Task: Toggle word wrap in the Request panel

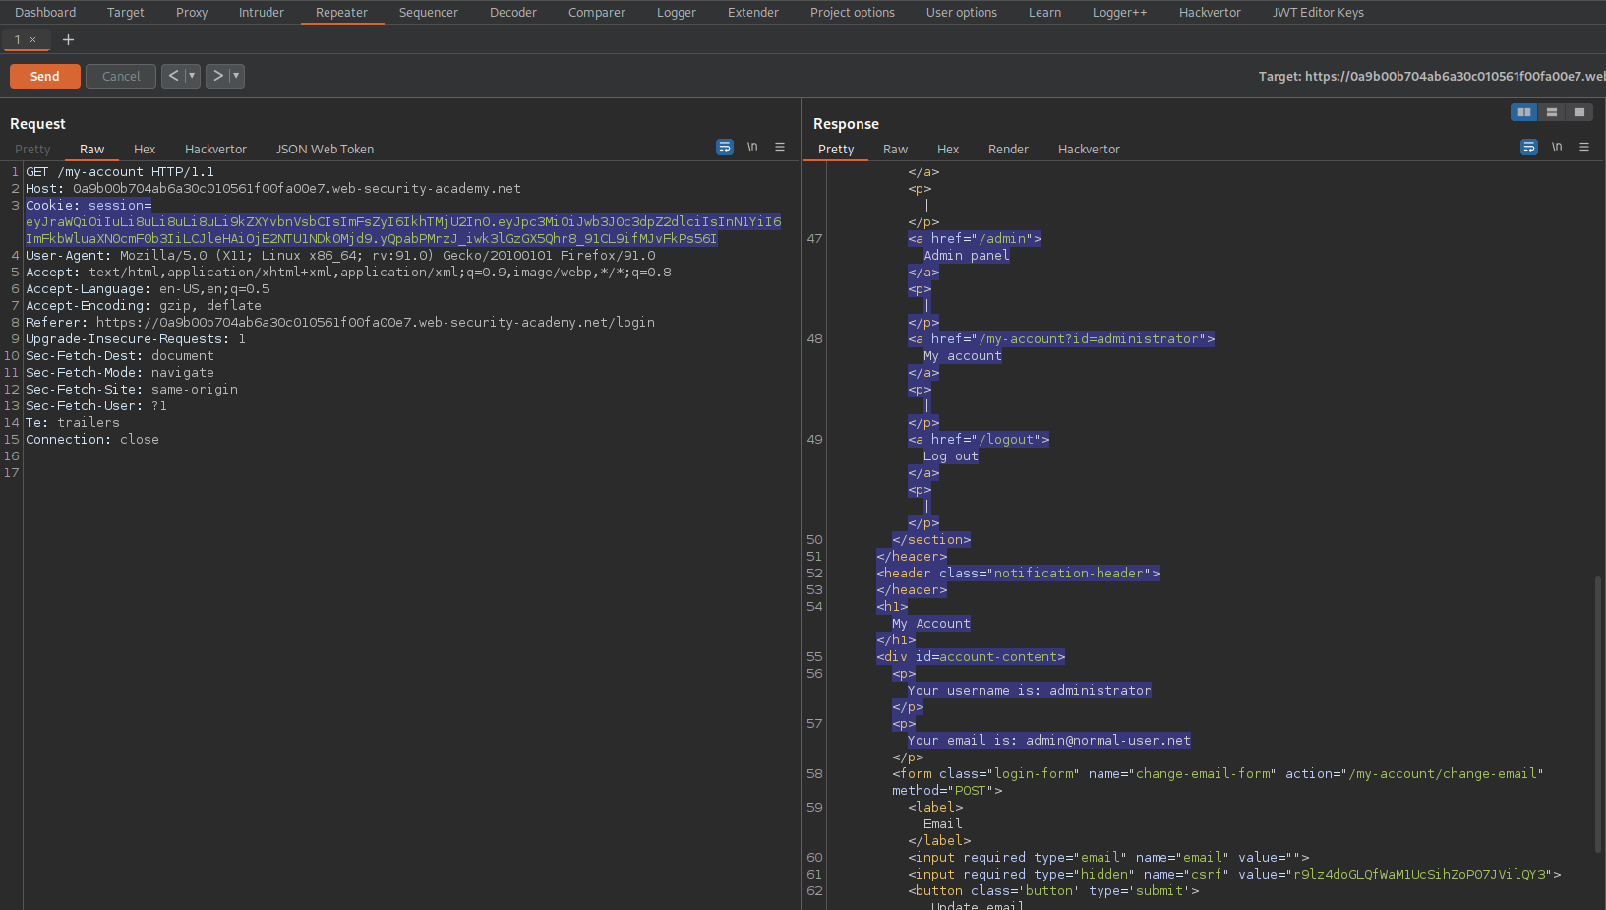Action: point(725,147)
